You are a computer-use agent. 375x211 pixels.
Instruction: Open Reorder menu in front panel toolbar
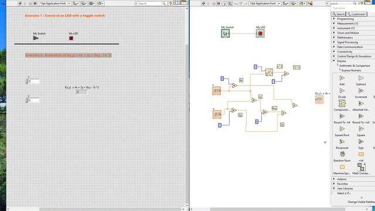click(100, 4)
